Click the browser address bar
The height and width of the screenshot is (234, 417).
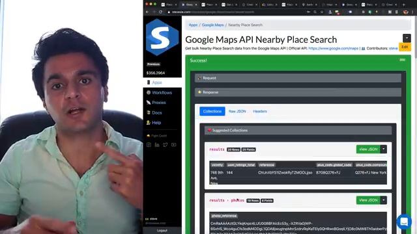(x=237, y=12)
